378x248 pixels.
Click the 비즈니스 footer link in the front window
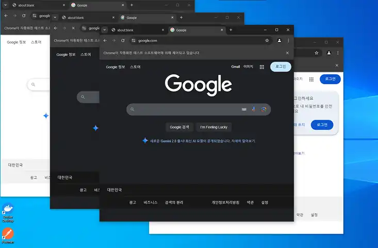tap(151, 203)
